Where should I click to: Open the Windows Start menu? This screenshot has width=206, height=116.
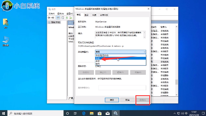[4, 113]
